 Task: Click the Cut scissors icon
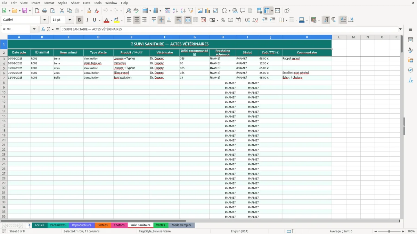(x=62, y=11)
